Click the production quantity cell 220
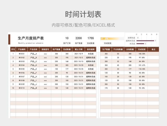This screenshot has height=126, width=167. [x=106, y=58]
